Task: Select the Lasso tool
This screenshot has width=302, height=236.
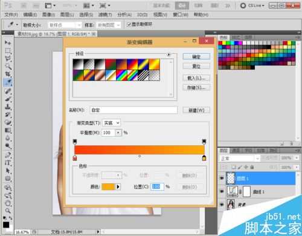Action: pyautogui.click(x=8, y=59)
